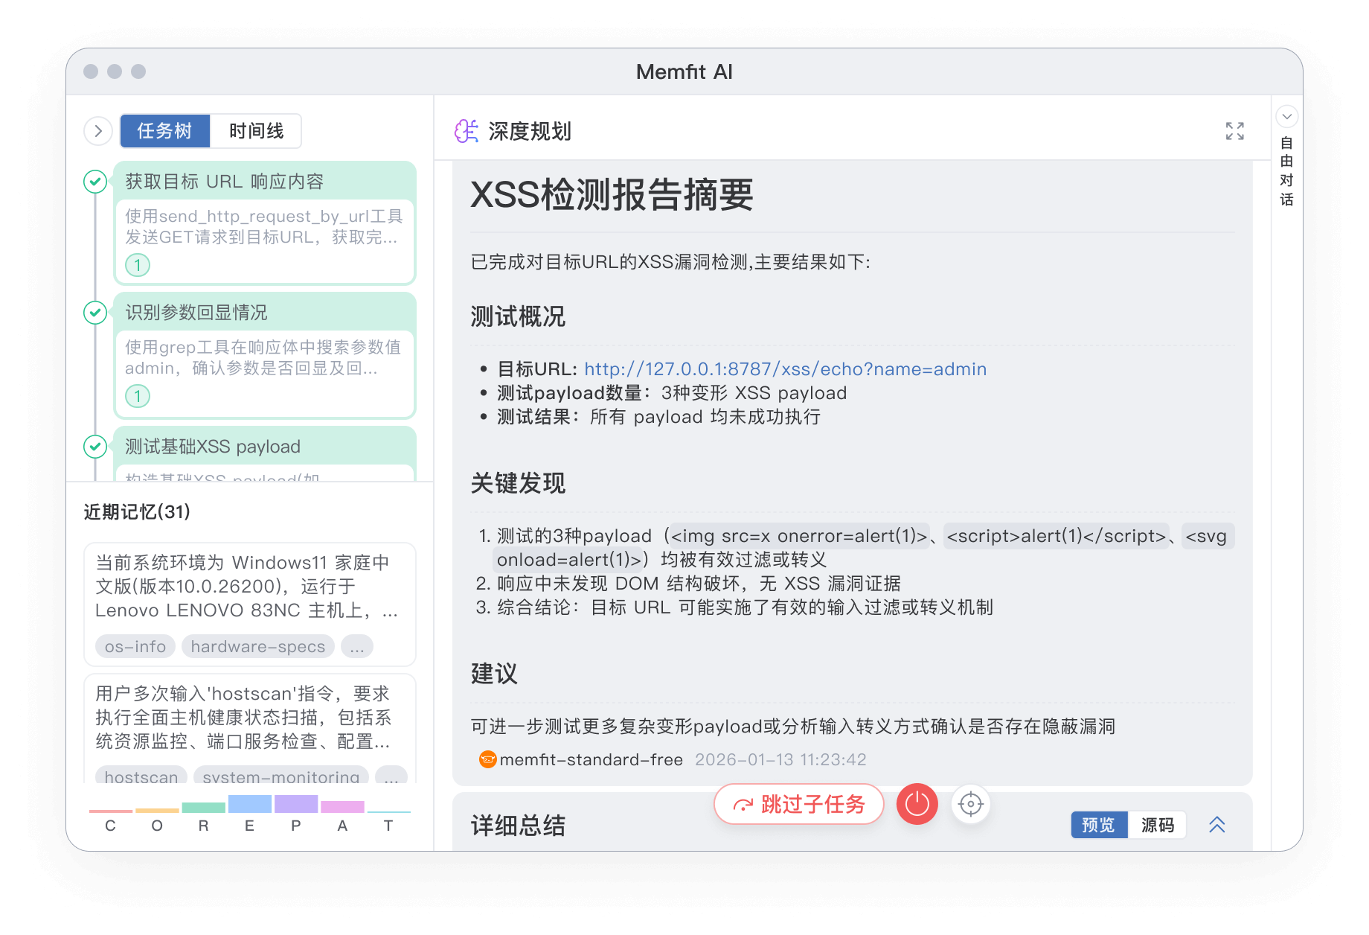
Task: Click the ellipsis tag icon on the os-info memory card
Action: pos(357,646)
